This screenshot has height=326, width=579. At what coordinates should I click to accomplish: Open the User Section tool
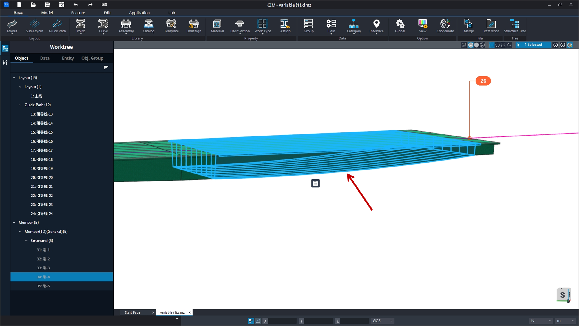[x=240, y=26]
